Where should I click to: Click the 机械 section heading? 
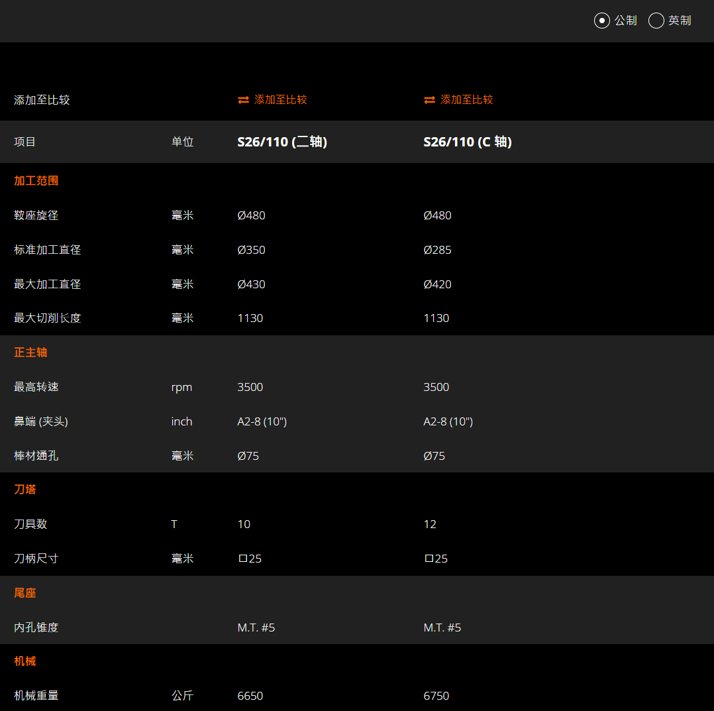(25, 661)
